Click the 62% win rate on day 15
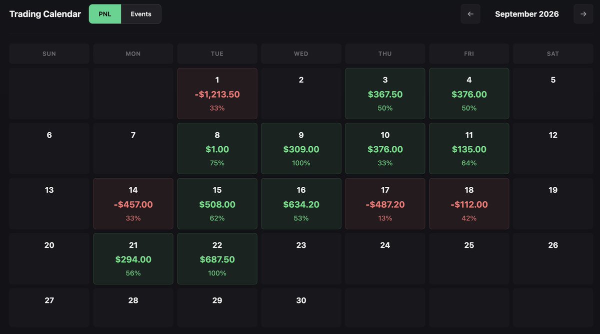The width and height of the screenshot is (600, 334). coord(217,218)
